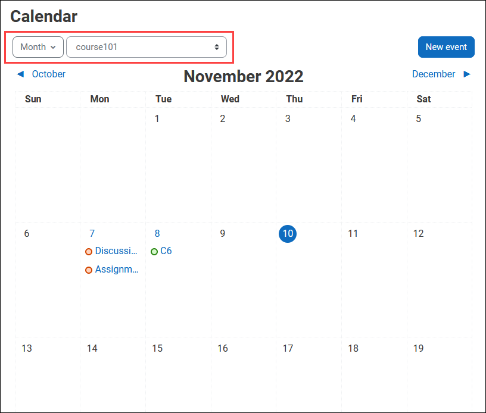This screenshot has width=486, height=413.
Task: Click day number 8 link
Action: pyautogui.click(x=157, y=234)
